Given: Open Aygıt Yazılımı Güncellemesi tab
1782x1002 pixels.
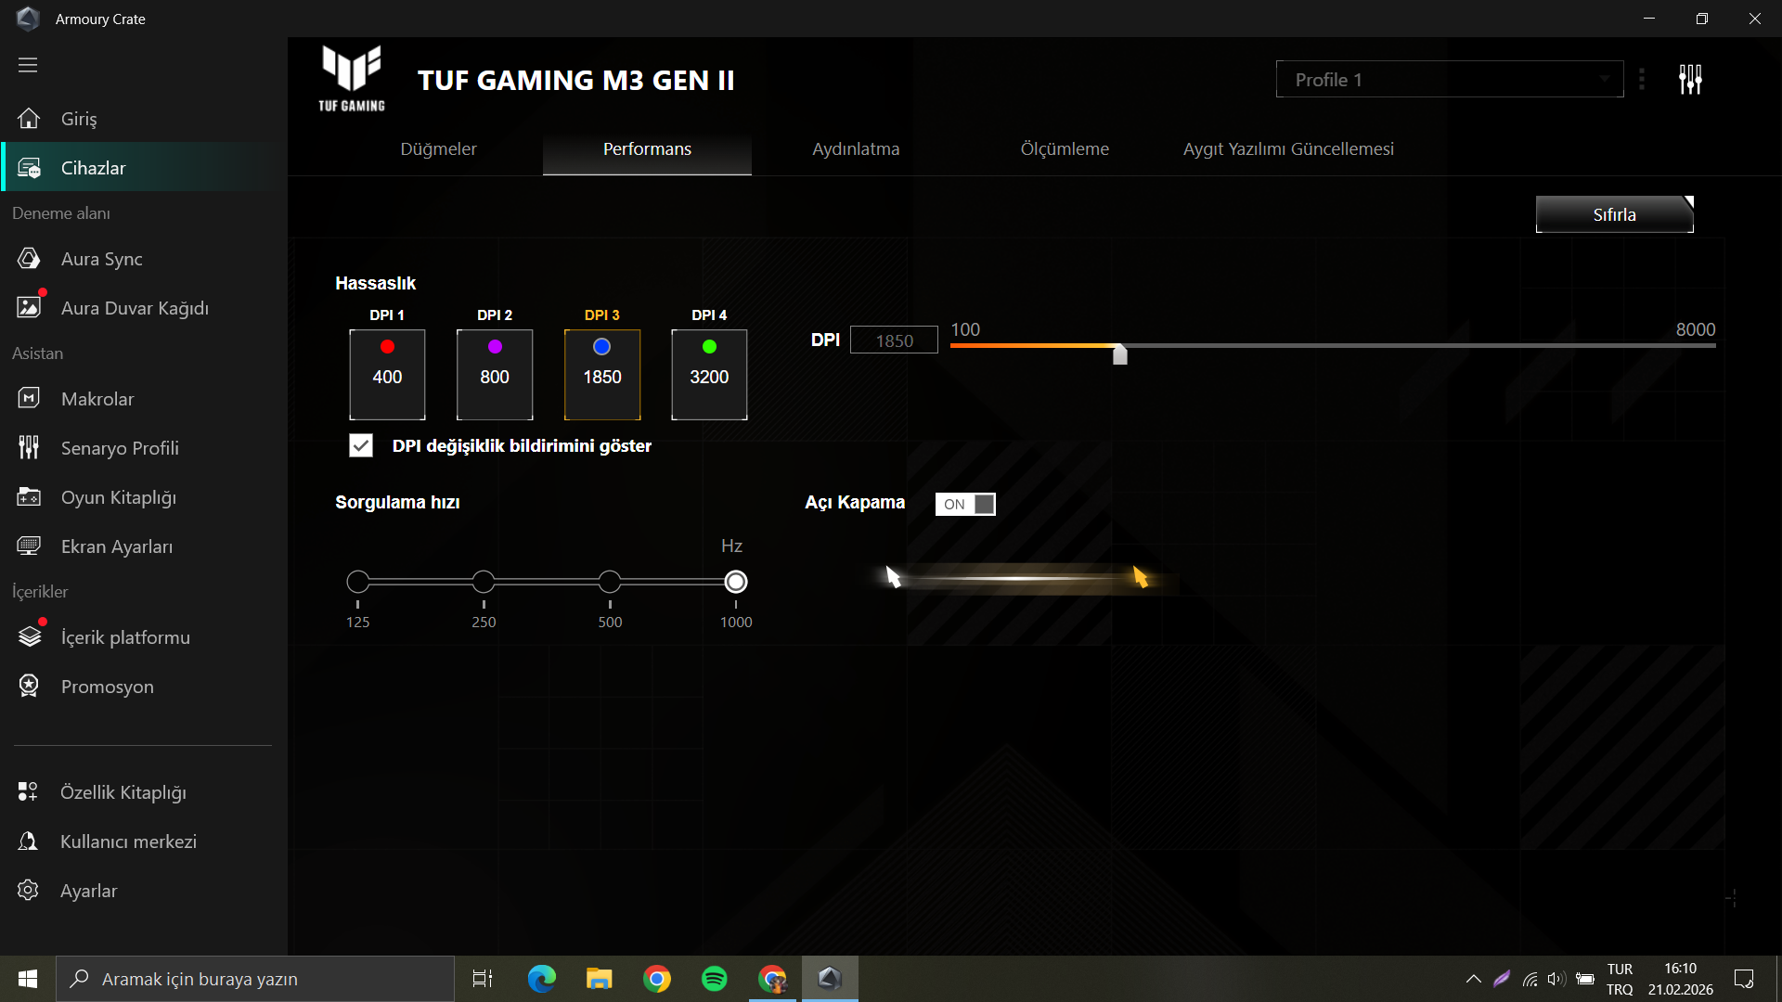Looking at the screenshot, I should tap(1288, 149).
